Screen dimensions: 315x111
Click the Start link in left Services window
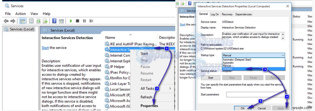pos(45,48)
